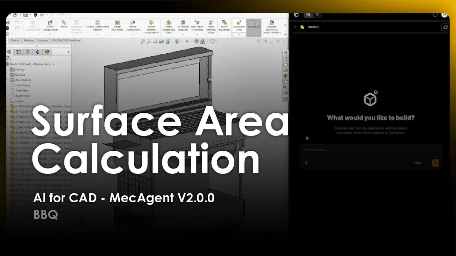Open PropertyManager panel tab

[x=19, y=52]
